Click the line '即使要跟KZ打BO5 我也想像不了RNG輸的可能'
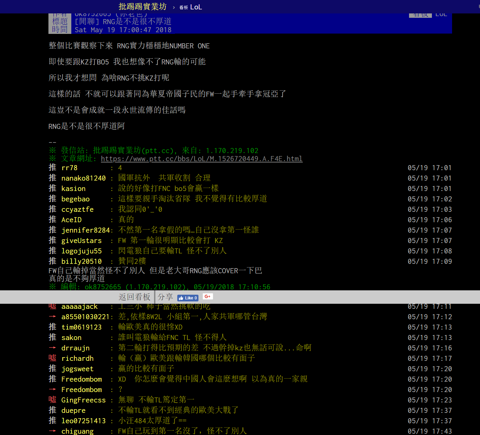Viewport: 480px width, 435px height. (x=127, y=62)
